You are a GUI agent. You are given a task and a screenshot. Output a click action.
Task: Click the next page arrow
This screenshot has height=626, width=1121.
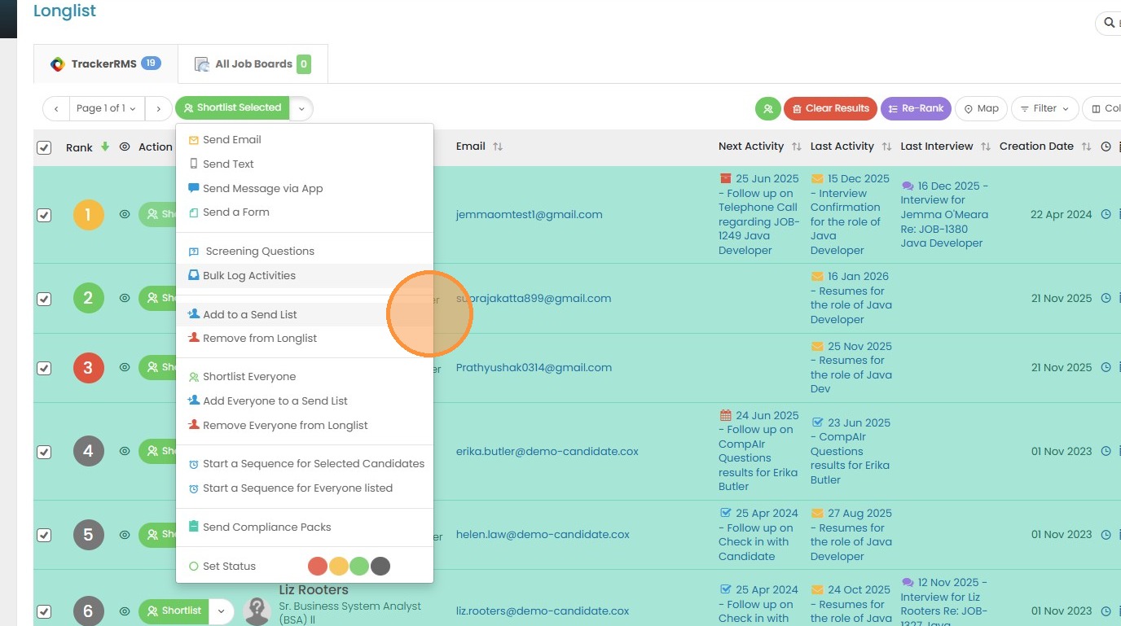click(x=158, y=108)
